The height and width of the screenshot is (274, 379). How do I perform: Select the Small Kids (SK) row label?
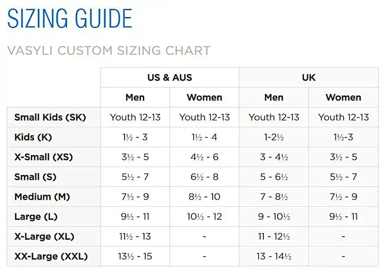50,117
